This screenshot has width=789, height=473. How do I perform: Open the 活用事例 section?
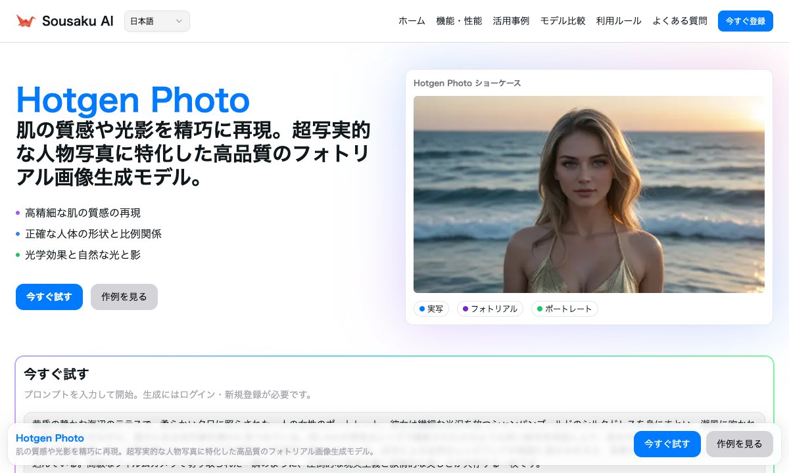(x=511, y=20)
